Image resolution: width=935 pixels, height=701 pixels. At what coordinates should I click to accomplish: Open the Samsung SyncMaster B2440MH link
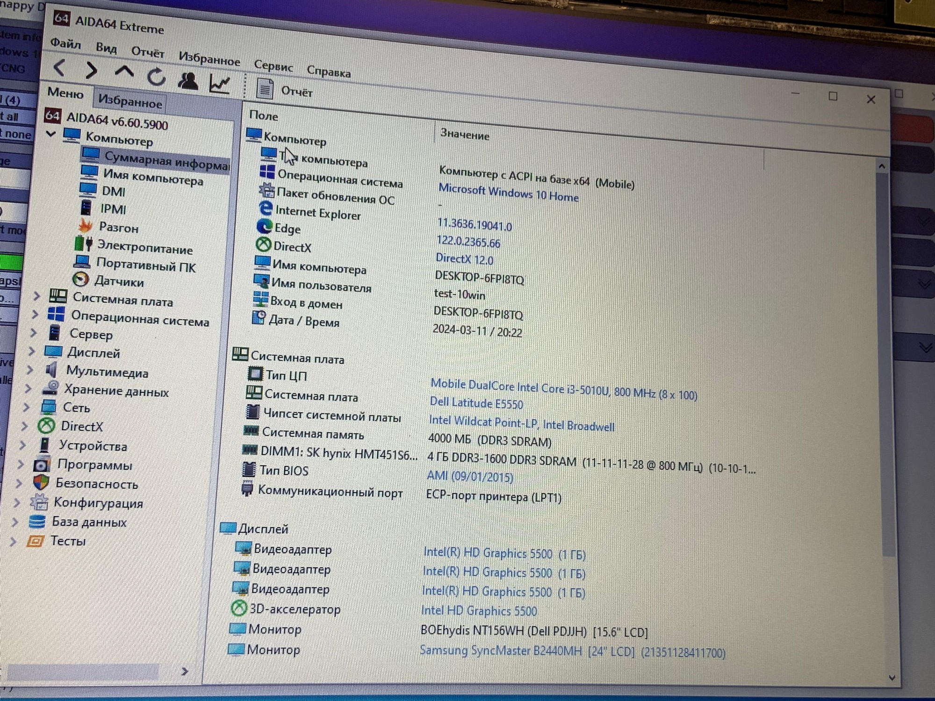tap(573, 651)
